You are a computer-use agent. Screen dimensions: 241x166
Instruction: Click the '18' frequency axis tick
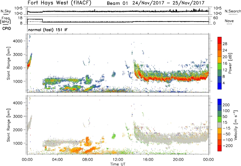(20, 18)
